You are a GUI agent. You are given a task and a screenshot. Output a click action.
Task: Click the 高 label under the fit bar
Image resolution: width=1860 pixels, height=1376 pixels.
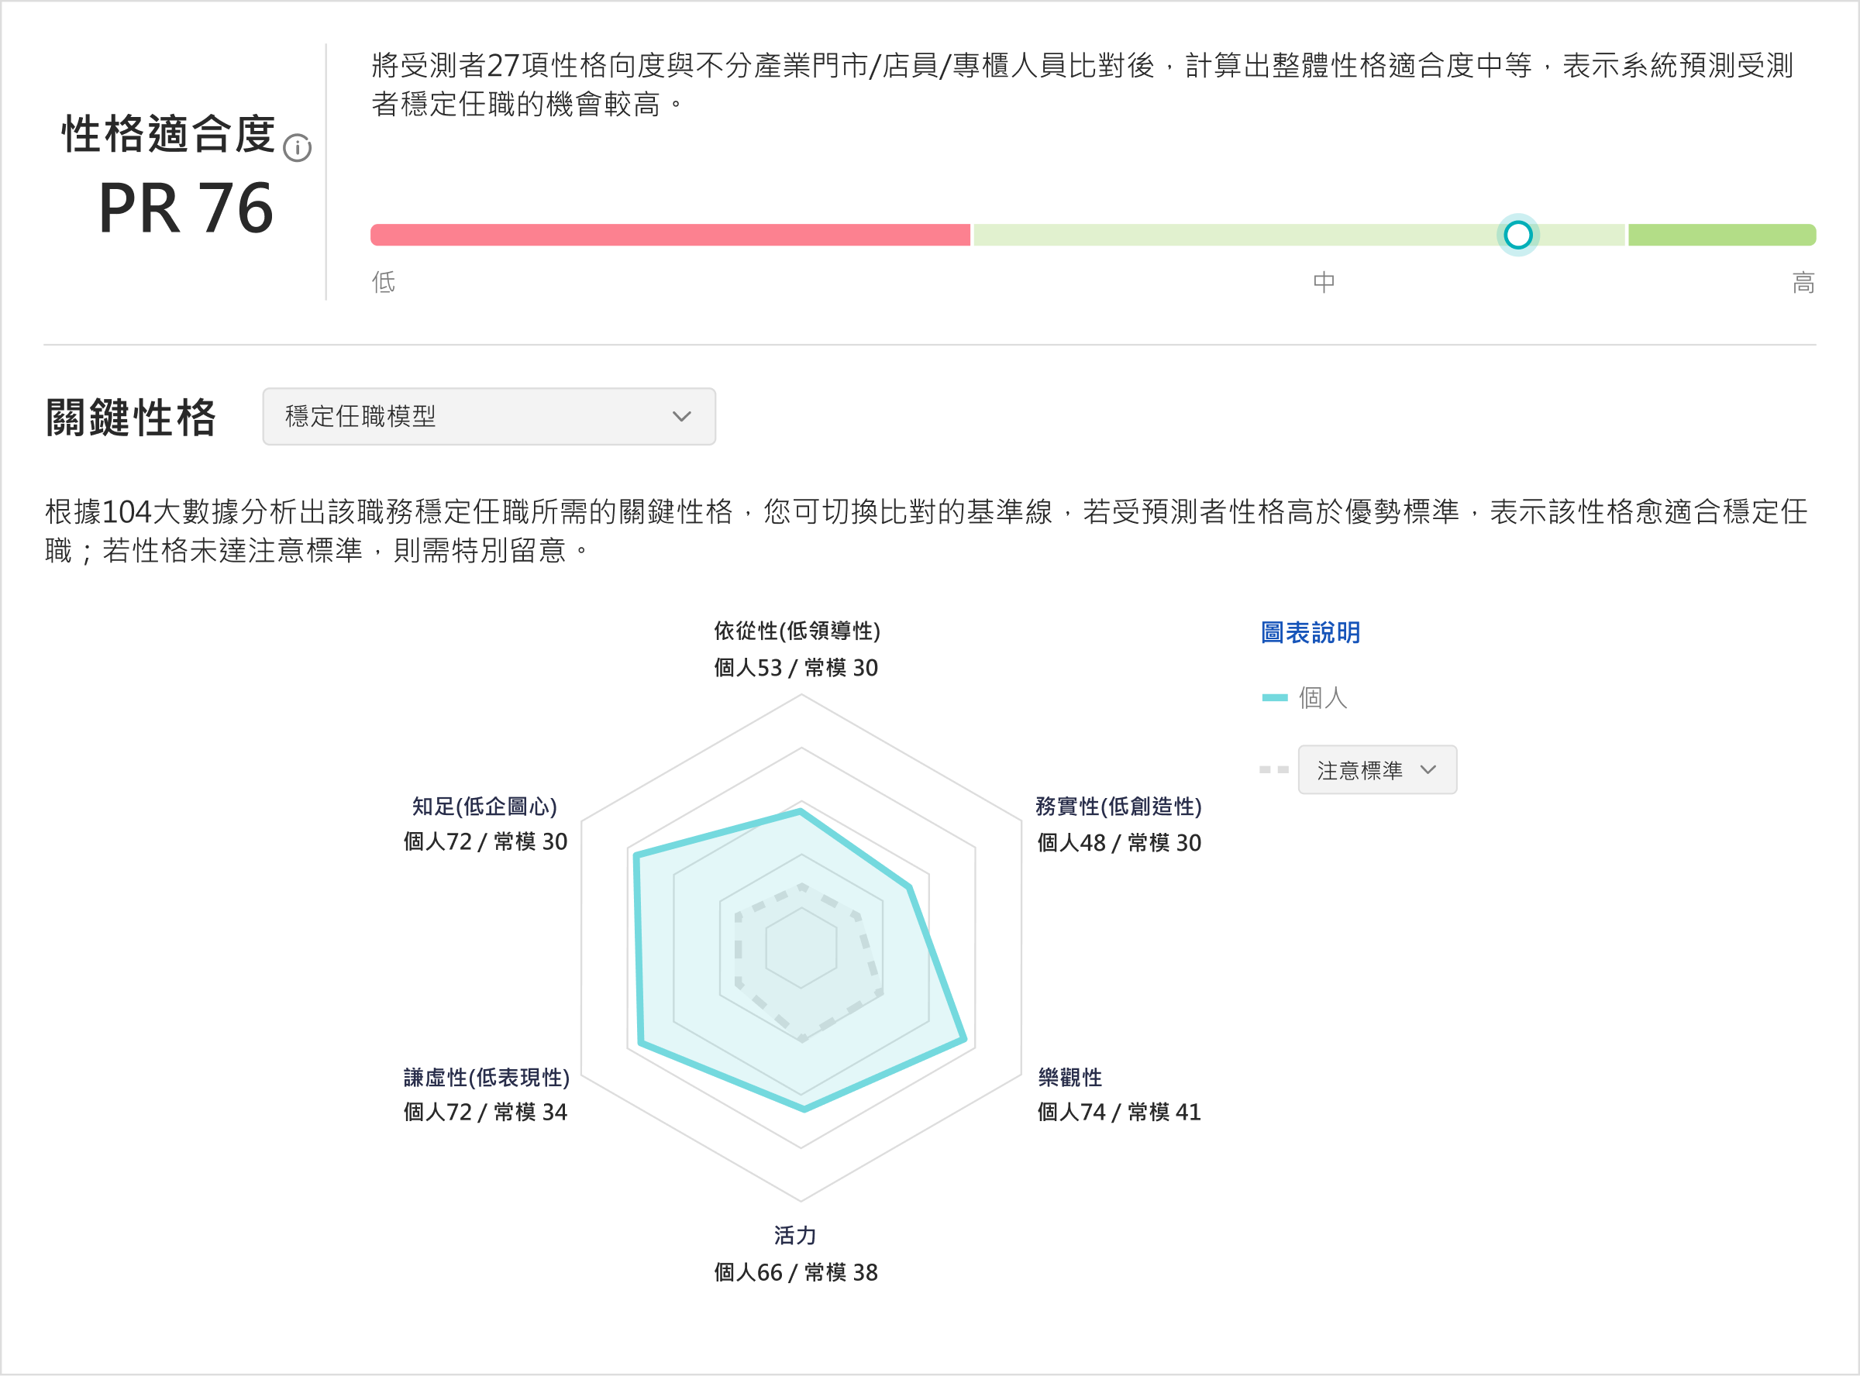[1803, 284]
